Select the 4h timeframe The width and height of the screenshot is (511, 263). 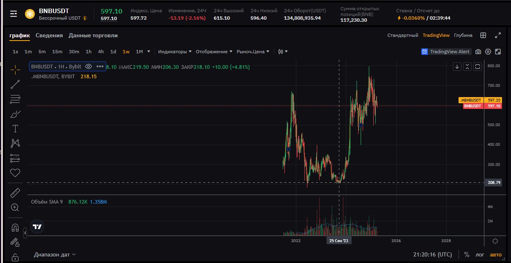click(101, 52)
